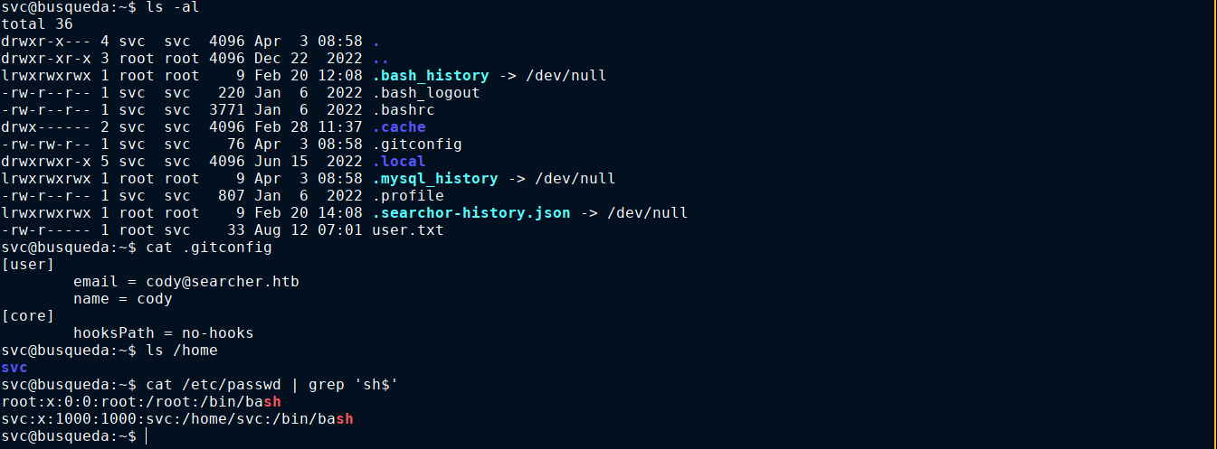
Task: Click the user.txt file name
Action: point(408,230)
